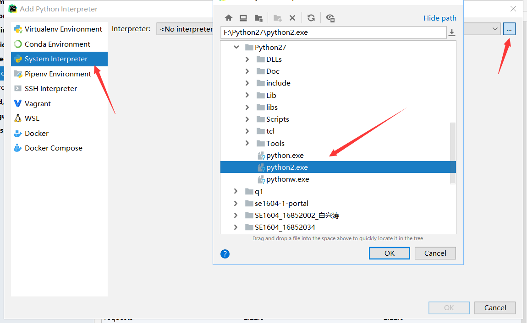Choose System Interpreter in the sidebar

59,59
